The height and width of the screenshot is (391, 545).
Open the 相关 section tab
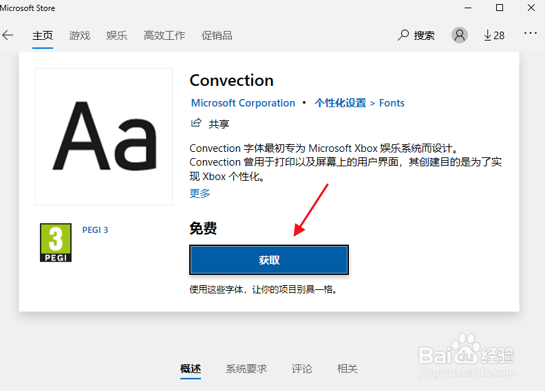(x=348, y=369)
